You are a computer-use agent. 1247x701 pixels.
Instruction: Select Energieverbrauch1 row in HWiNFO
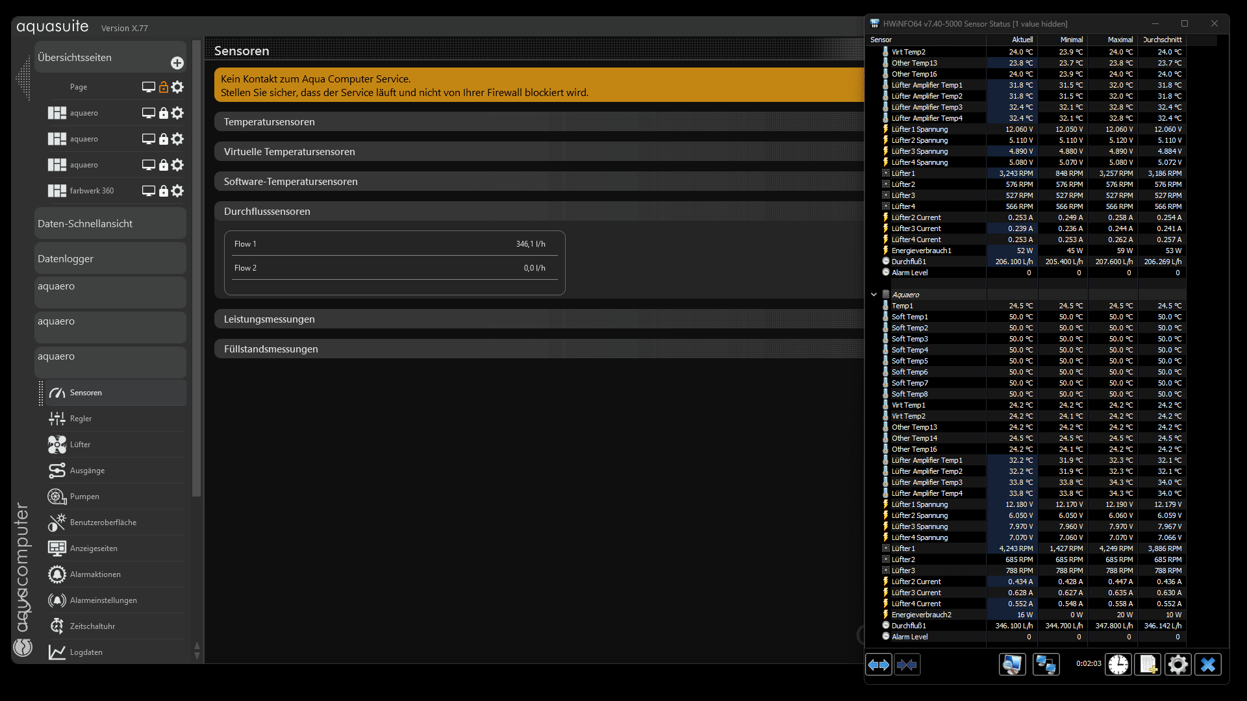click(1033, 251)
